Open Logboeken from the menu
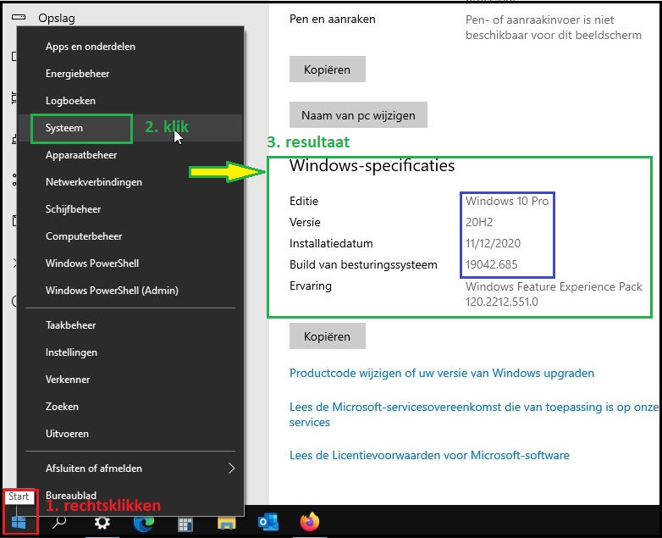This screenshot has height=538, width=662. (x=130, y=101)
